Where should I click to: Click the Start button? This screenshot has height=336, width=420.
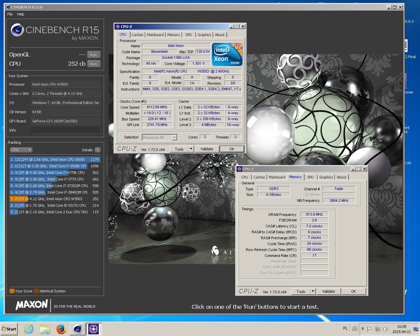click(9, 329)
